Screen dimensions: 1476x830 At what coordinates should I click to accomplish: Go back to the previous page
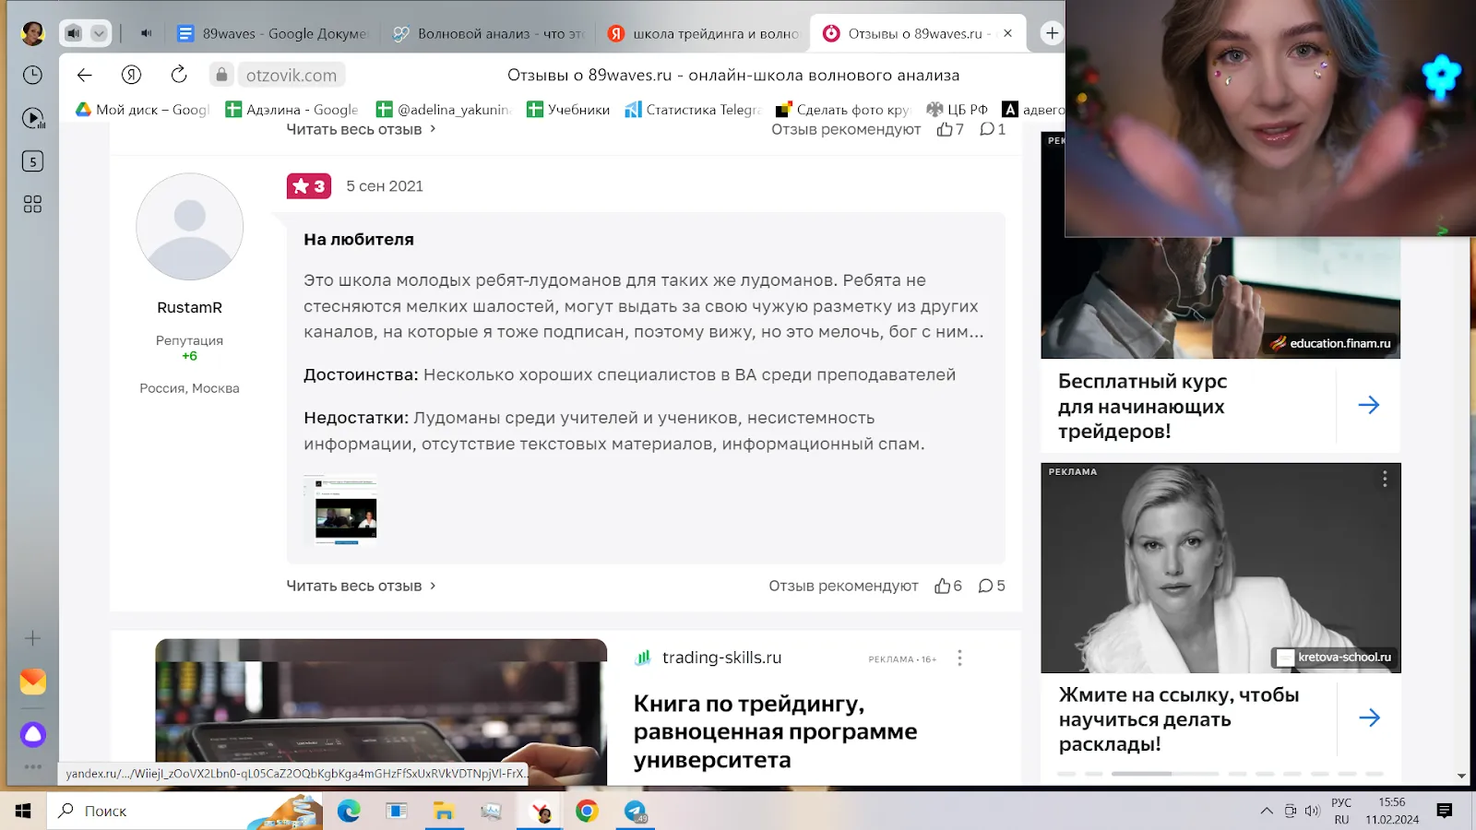(x=84, y=75)
